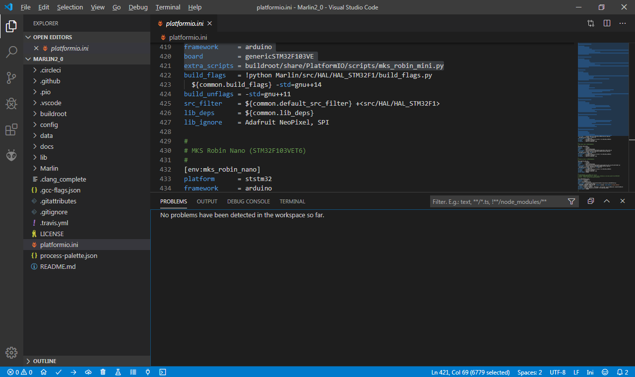Select the Problems panel tab
This screenshot has width=635, height=377.
point(174,201)
